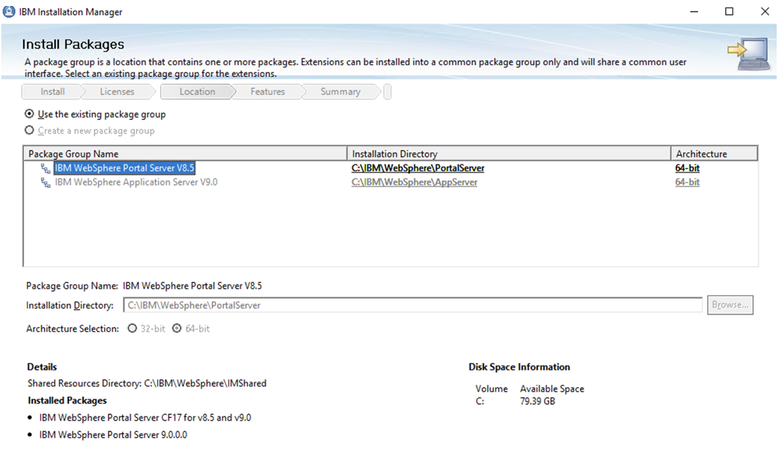Go to the Install wizard step

(x=52, y=92)
